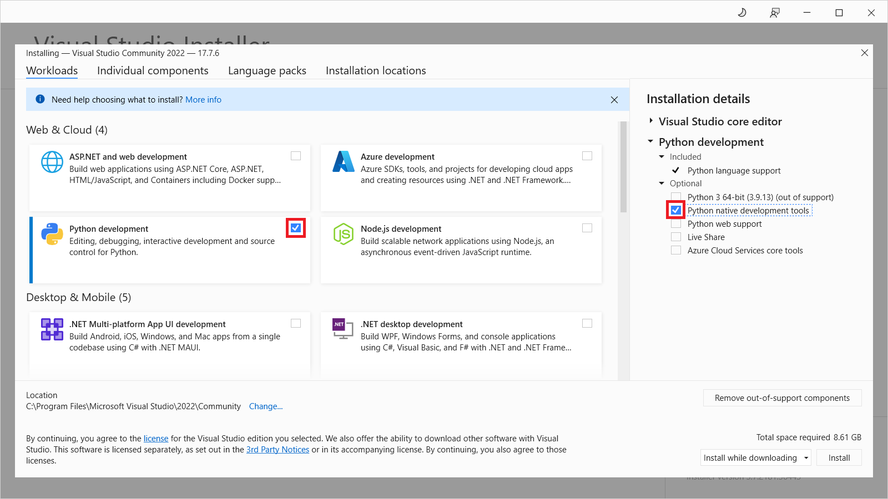Check the Live Share optional component

coord(676,237)
